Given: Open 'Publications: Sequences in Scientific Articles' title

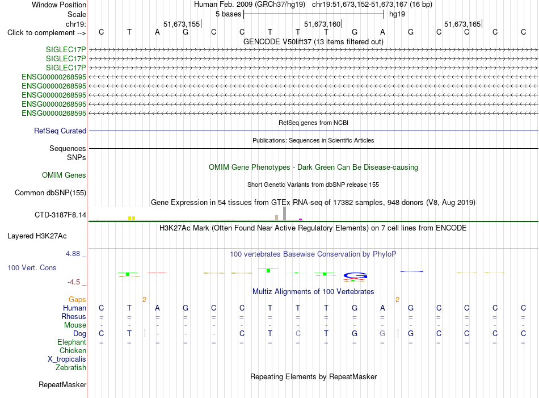Looking at the screenshot, I should pyautogui.click(x=313, y=140).
